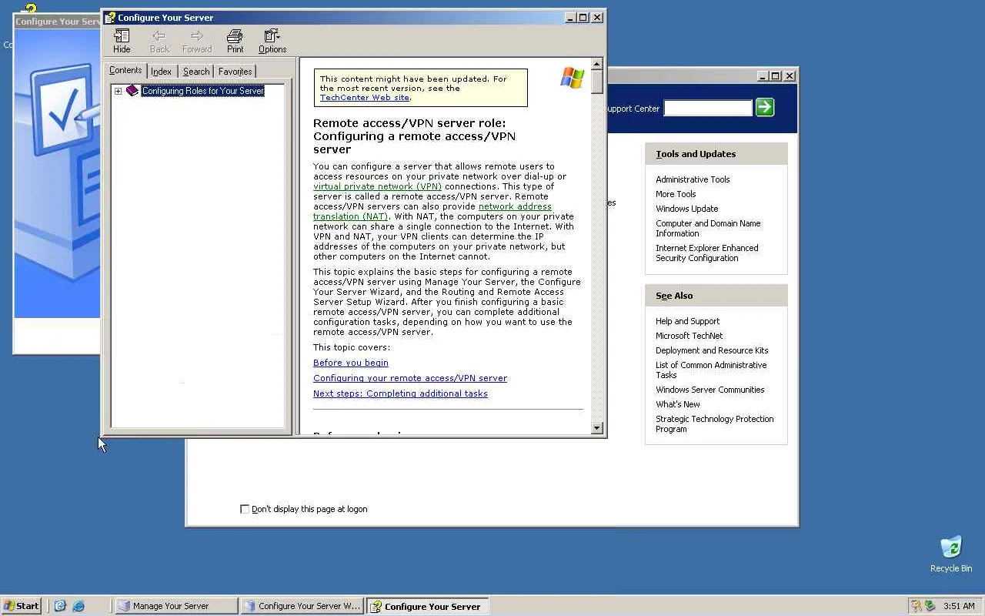Click the search field in Manage Your Server
The height and width of the screenshot is (616, 985).
click(708, 108)
